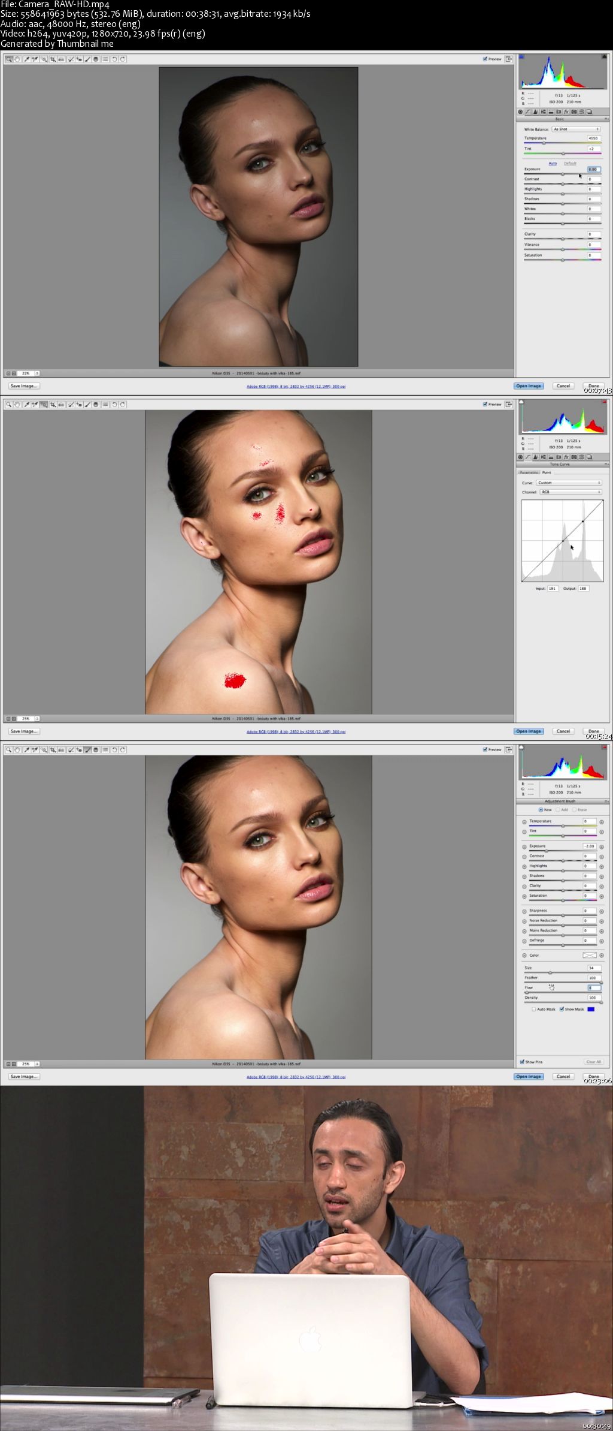
Task: Click the Output field showing 188
Action: point(583,589)
